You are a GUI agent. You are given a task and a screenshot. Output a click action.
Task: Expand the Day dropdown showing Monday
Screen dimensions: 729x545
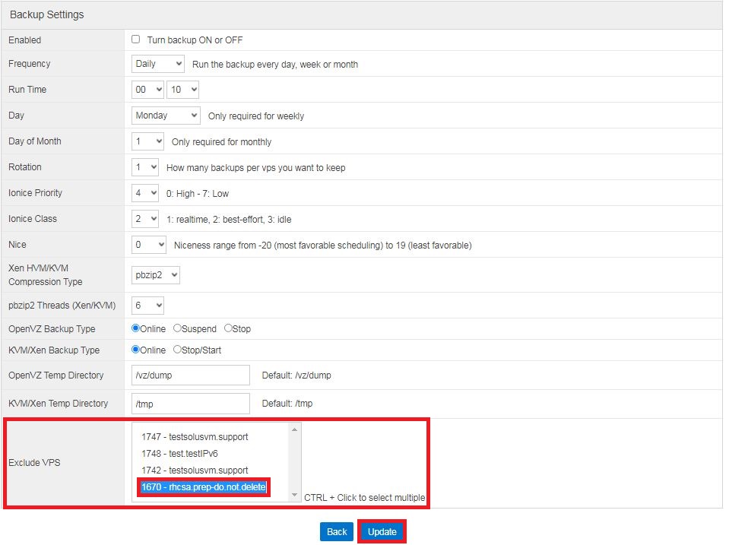click(x=166, y=116)
